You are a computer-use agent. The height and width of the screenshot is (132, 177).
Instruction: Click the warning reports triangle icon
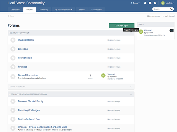pos(155,3)
